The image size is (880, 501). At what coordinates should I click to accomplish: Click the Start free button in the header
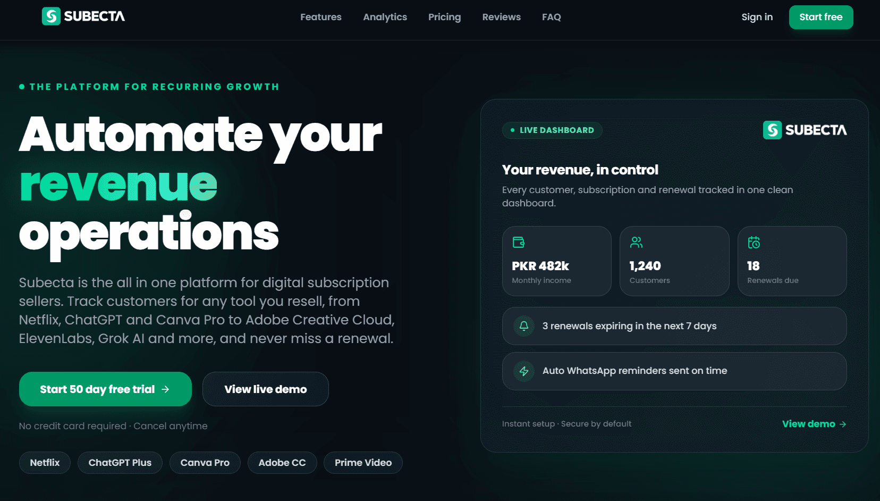tap(821, 17)
